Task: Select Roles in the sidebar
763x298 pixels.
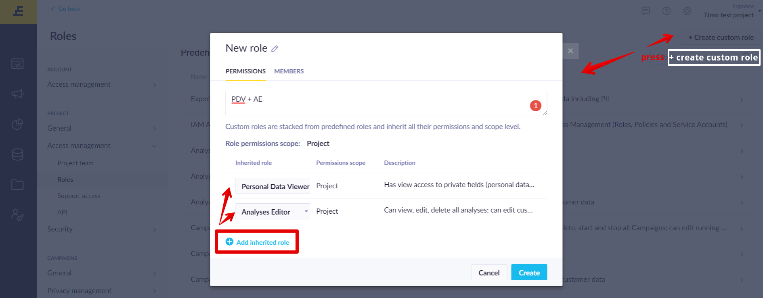Action: coord(65,179)
